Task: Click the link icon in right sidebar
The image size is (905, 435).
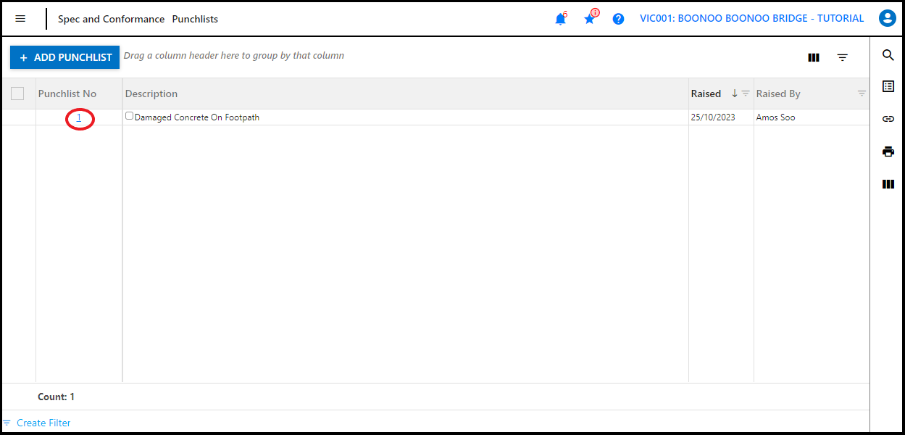Action: tap(888, 119)
